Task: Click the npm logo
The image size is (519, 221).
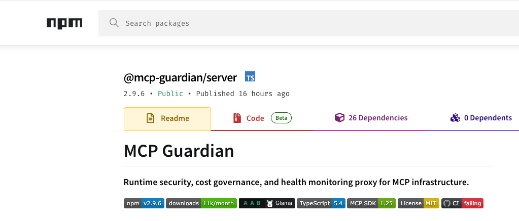Action: [64, 23]
